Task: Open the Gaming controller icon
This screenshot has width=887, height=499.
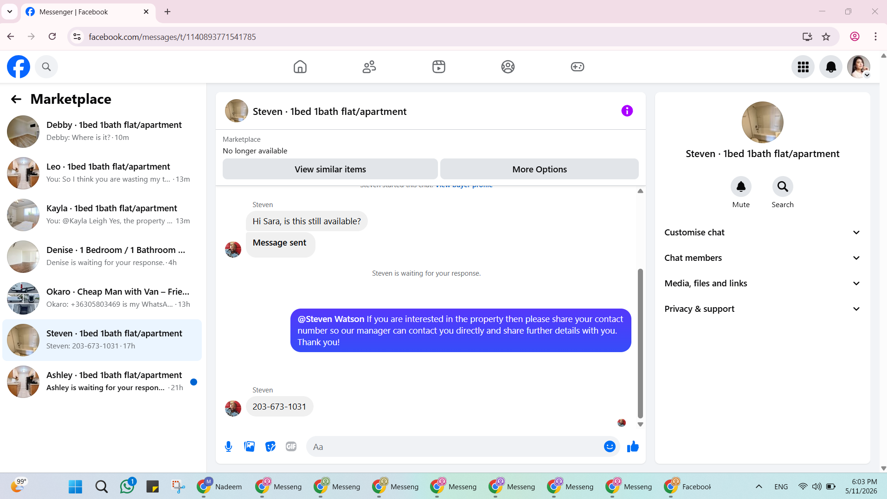Action: coord(578,67)
